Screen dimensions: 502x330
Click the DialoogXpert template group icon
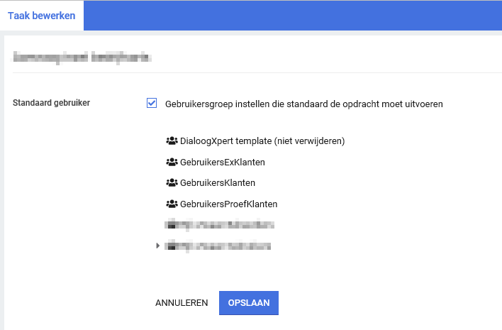coord(171,141)
